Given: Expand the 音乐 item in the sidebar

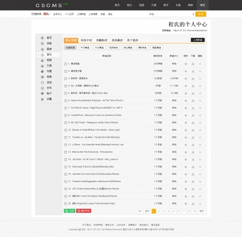Looking at the screenshot, I should click(49, 54).
